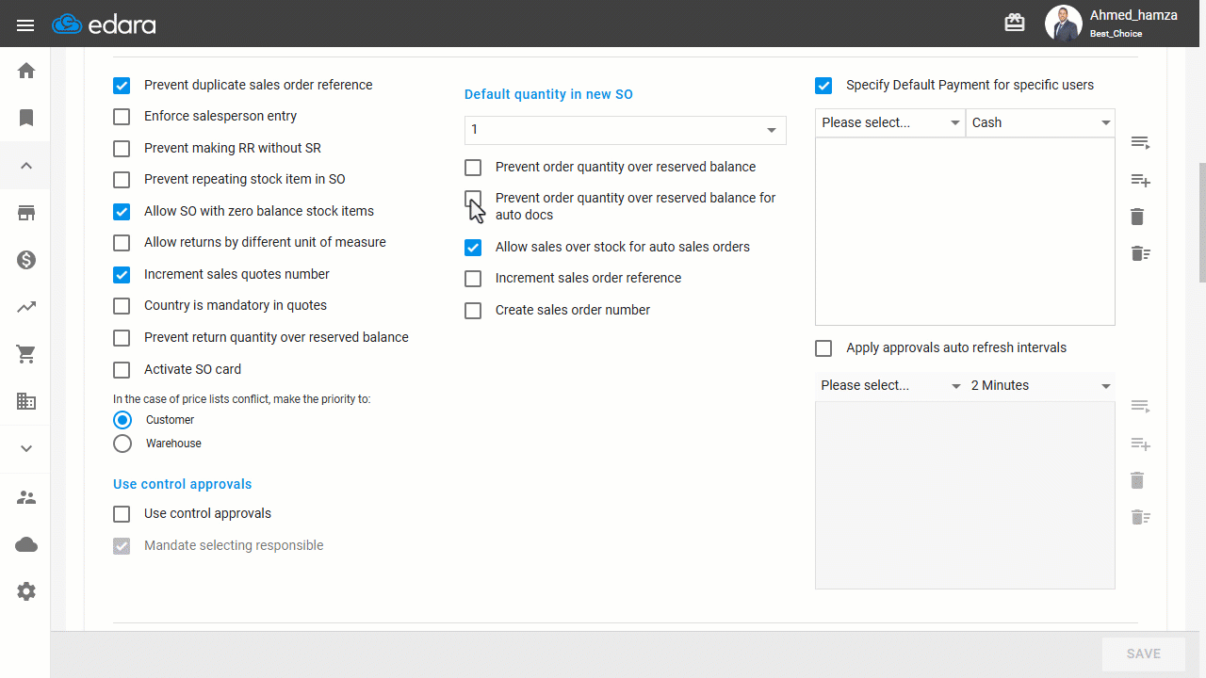Click delete-all sweep icon beside Default Payment list

(1140, 253)
